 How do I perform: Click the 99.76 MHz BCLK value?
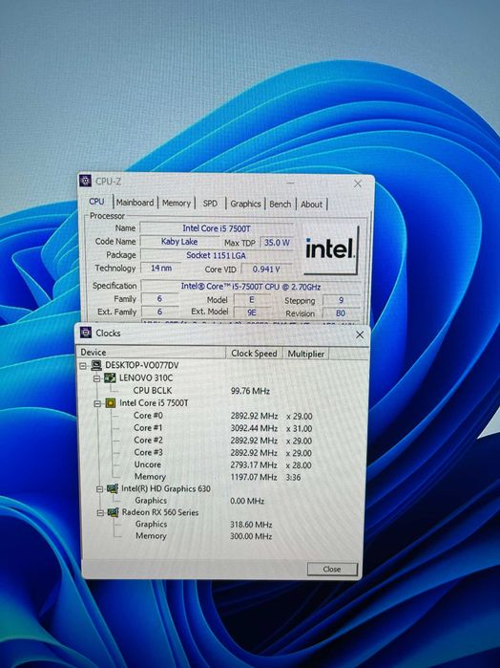click(250, 391)
